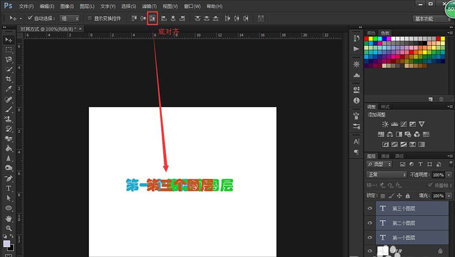Select the Hand tool

pos(9,218)
